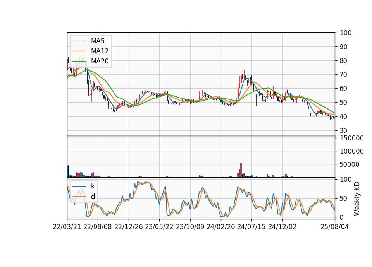Click the 25/08/04 date tick label
Screen dimensions: 372x267
point(335,227)
